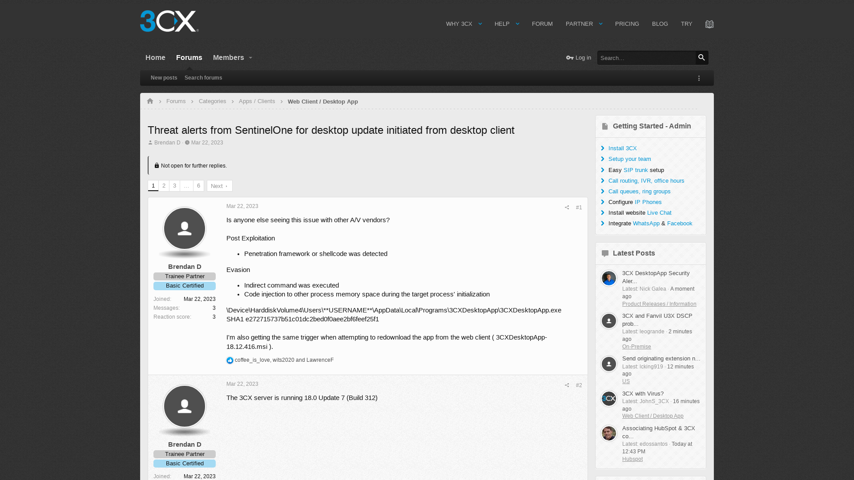The height and width of the screenshot is (480, 854).
Task: Open the search icon in navigation
Action: click(701, 57)
